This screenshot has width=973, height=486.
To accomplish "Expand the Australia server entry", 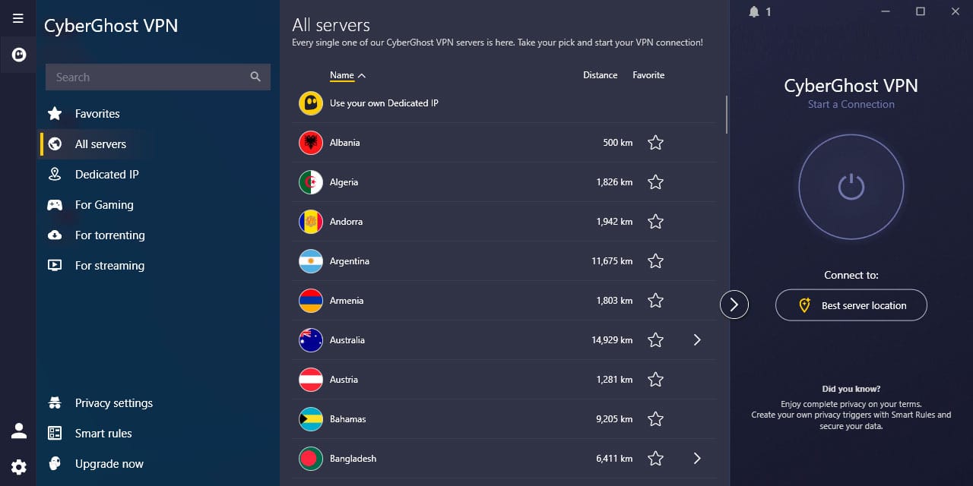I will (x=697, y=339).
